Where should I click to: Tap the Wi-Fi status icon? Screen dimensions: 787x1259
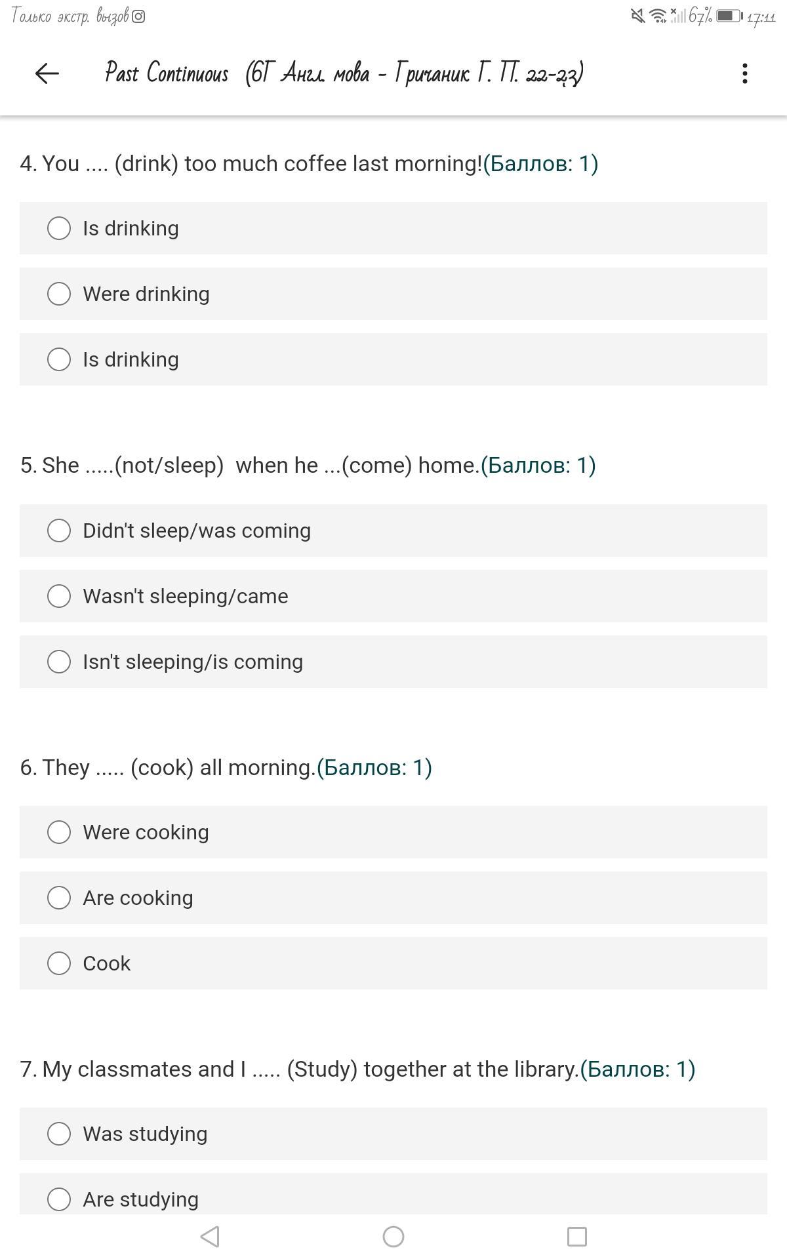[x=657, y=16]
